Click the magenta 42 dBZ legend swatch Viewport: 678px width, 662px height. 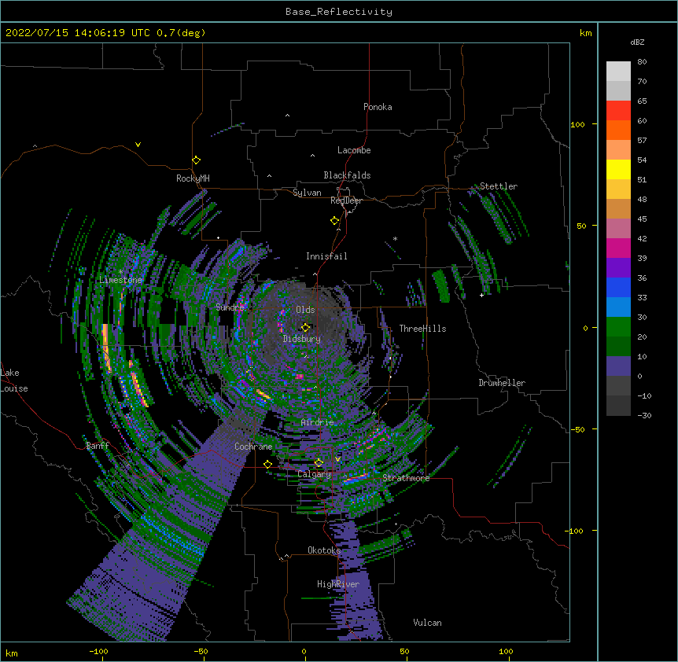(618, 248)
